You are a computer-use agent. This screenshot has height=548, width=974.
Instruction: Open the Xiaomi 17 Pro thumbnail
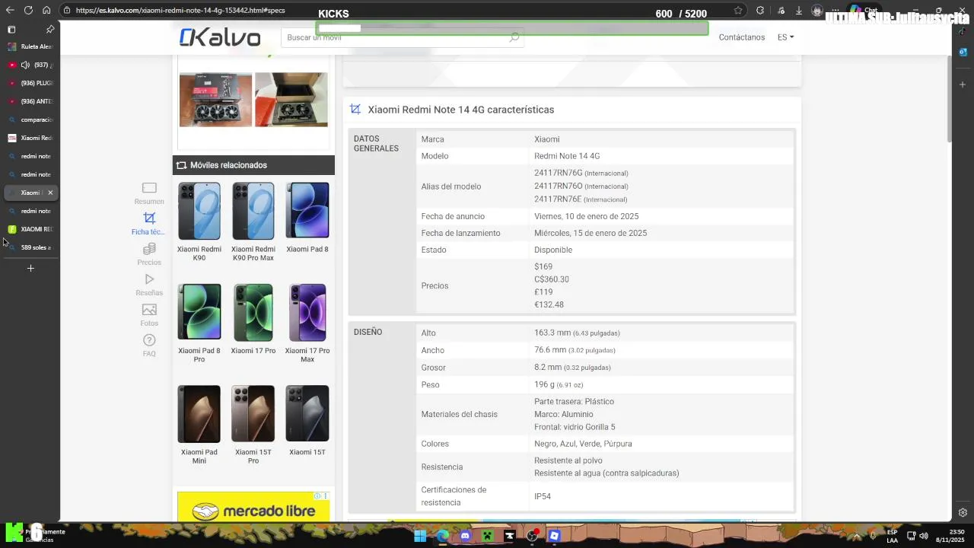click(x=253, y=312)
